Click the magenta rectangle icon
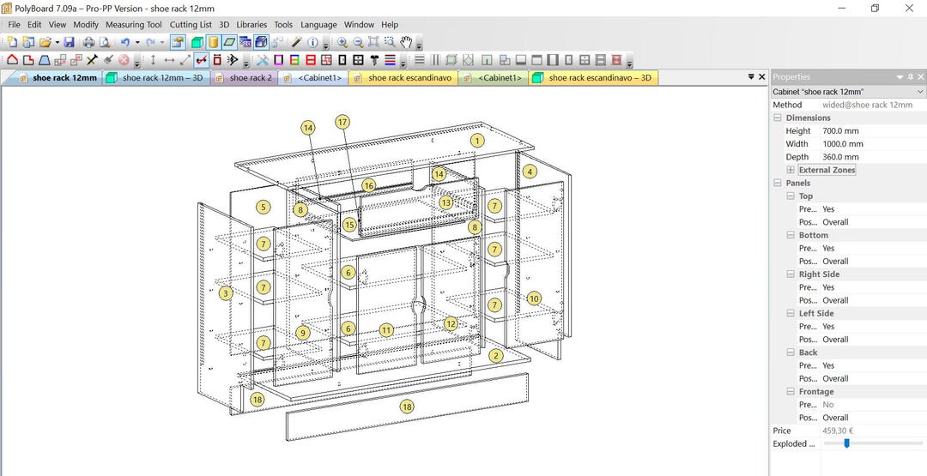Viewport: 927px width, 476px height. 278,60
